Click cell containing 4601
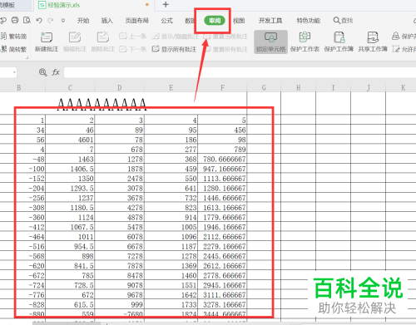Viewport: 416px width, 325px height. pos(70,140)
